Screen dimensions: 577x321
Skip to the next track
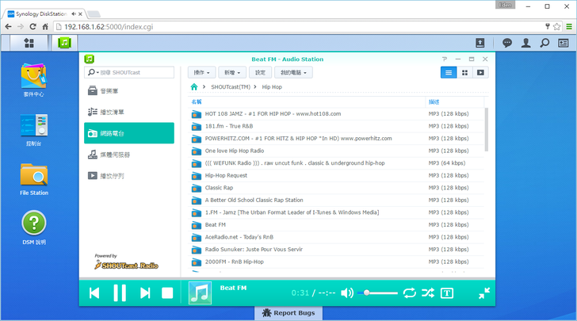coord(145,293)
